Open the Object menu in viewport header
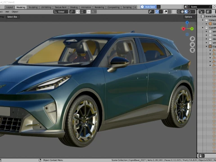 [15, 12]
